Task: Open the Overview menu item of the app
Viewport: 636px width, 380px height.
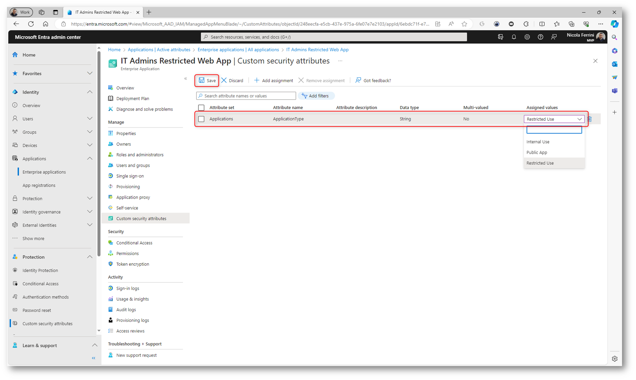Action: point(125,88)
